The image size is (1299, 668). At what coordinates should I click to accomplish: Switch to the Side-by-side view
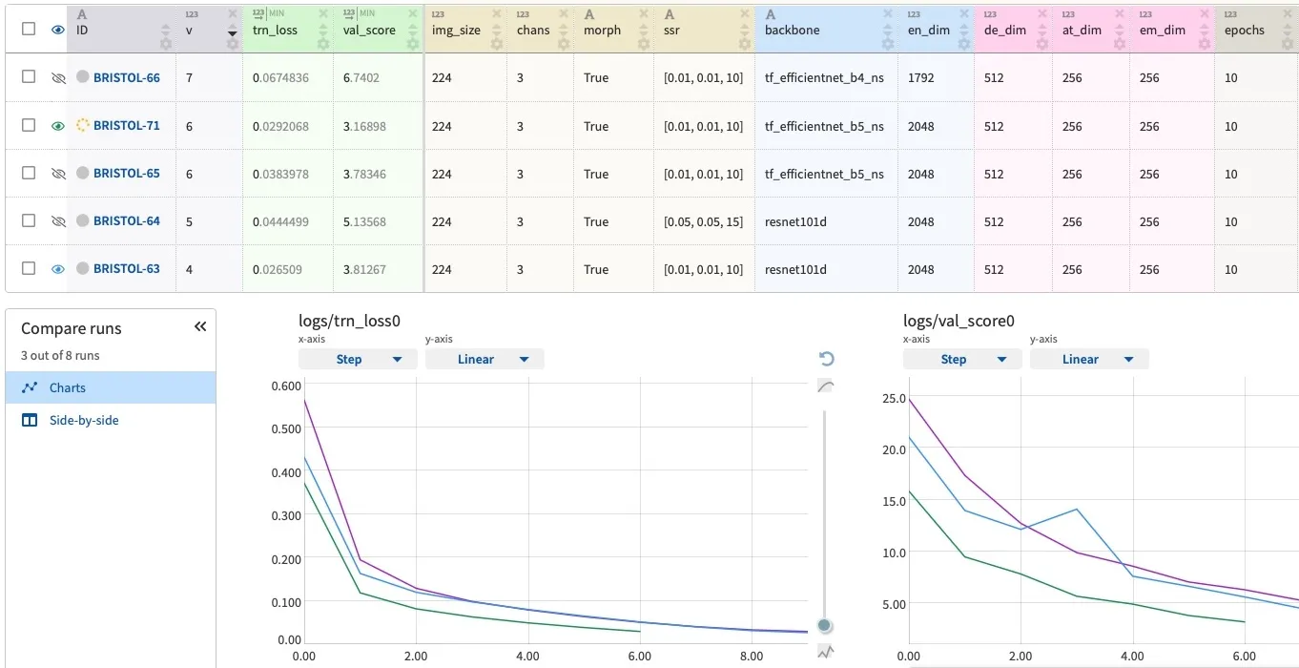tap(84, 420)
